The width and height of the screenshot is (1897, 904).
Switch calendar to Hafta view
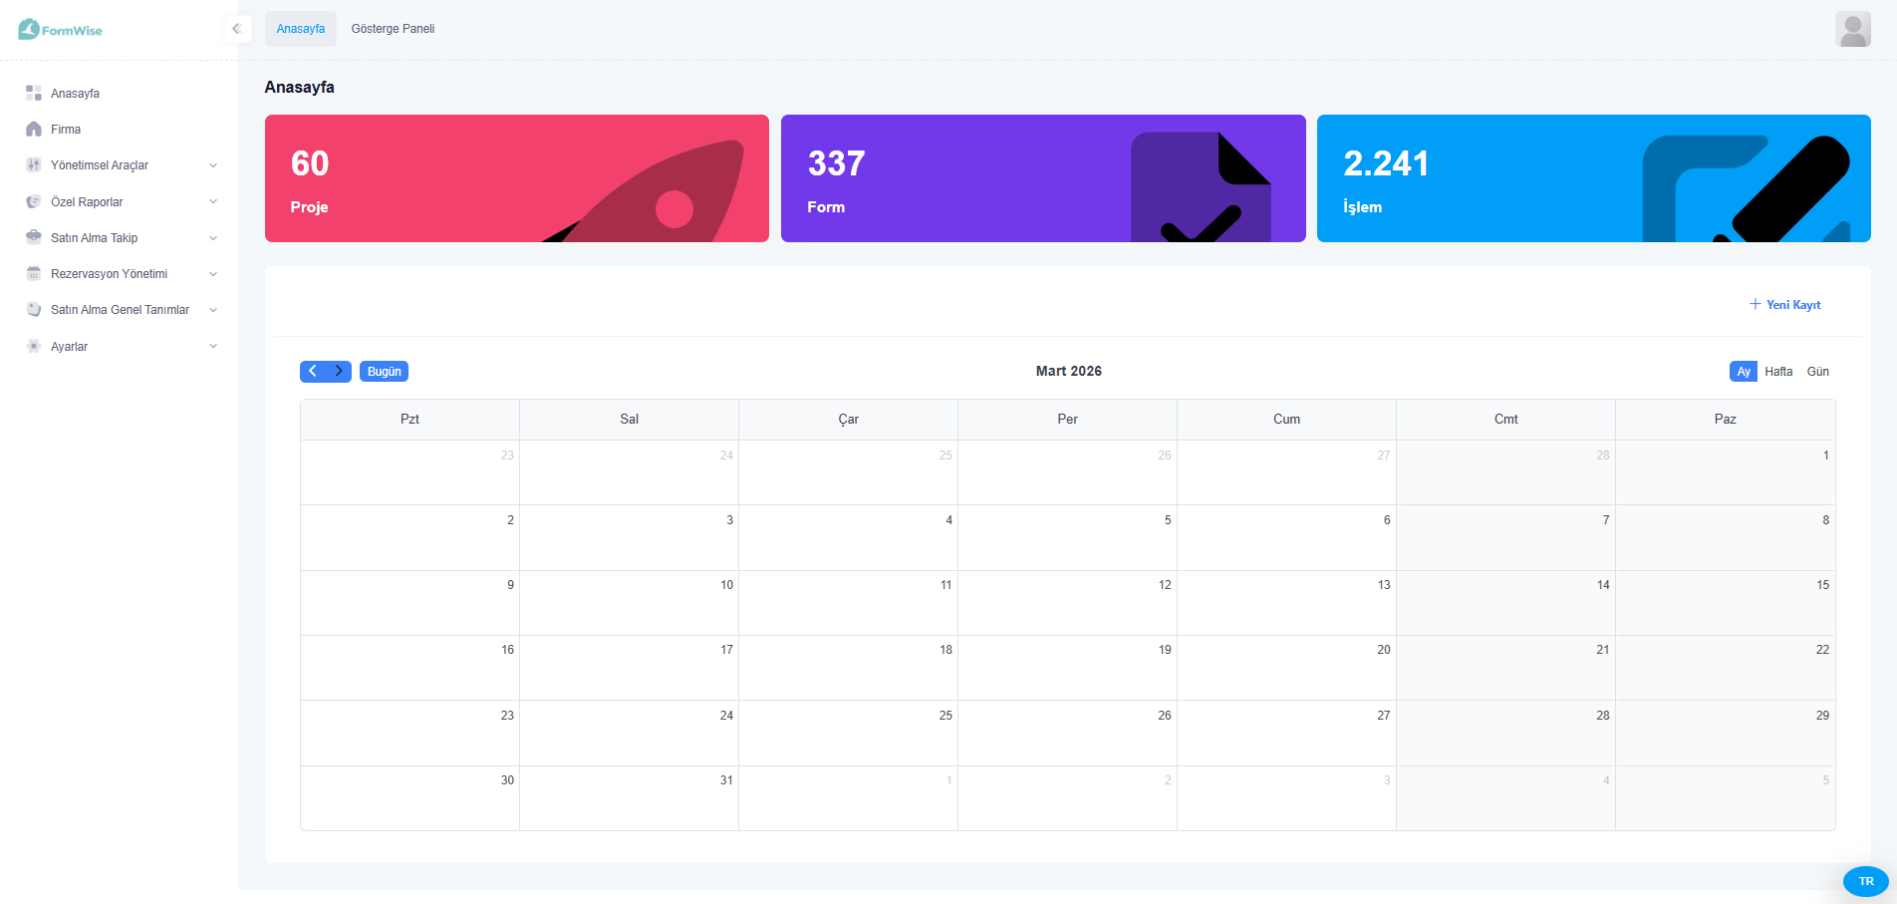pyautogui.click(x=1777, y=372)
